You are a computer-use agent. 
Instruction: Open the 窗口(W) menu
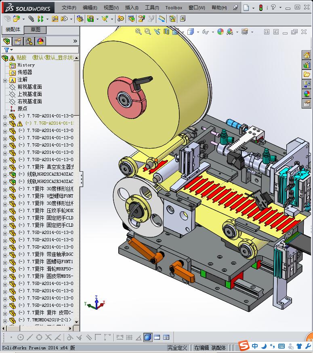tap(197, 8)
